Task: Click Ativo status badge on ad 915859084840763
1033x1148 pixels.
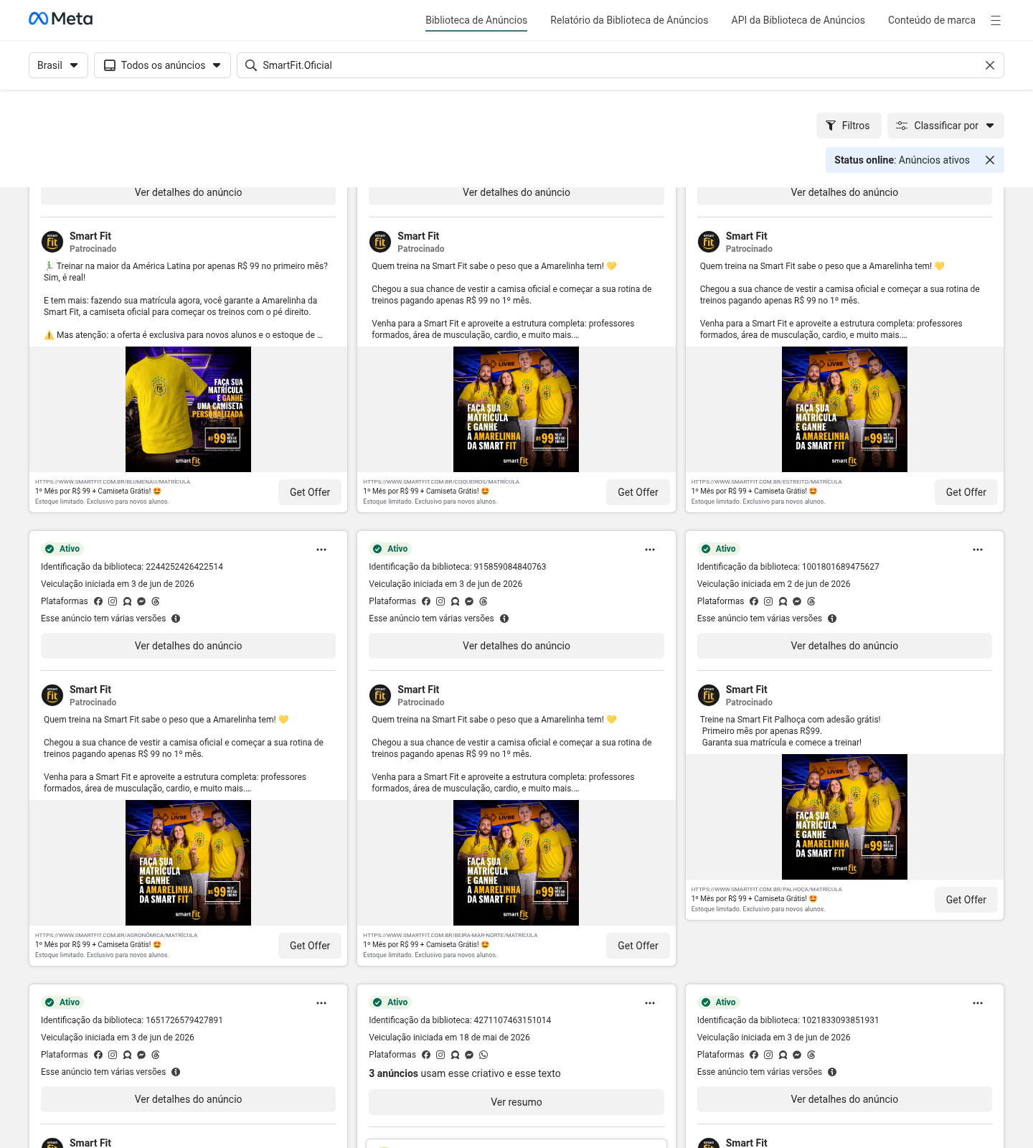Action: 390,549
